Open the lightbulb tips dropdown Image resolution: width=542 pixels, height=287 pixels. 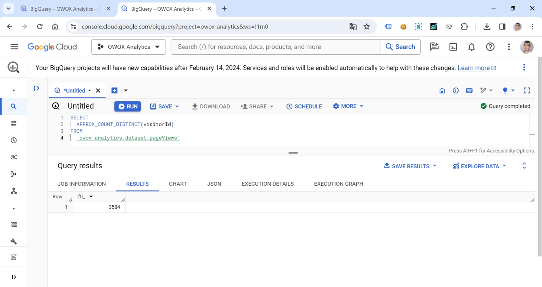pyautogui.click(x=508, y=91)
